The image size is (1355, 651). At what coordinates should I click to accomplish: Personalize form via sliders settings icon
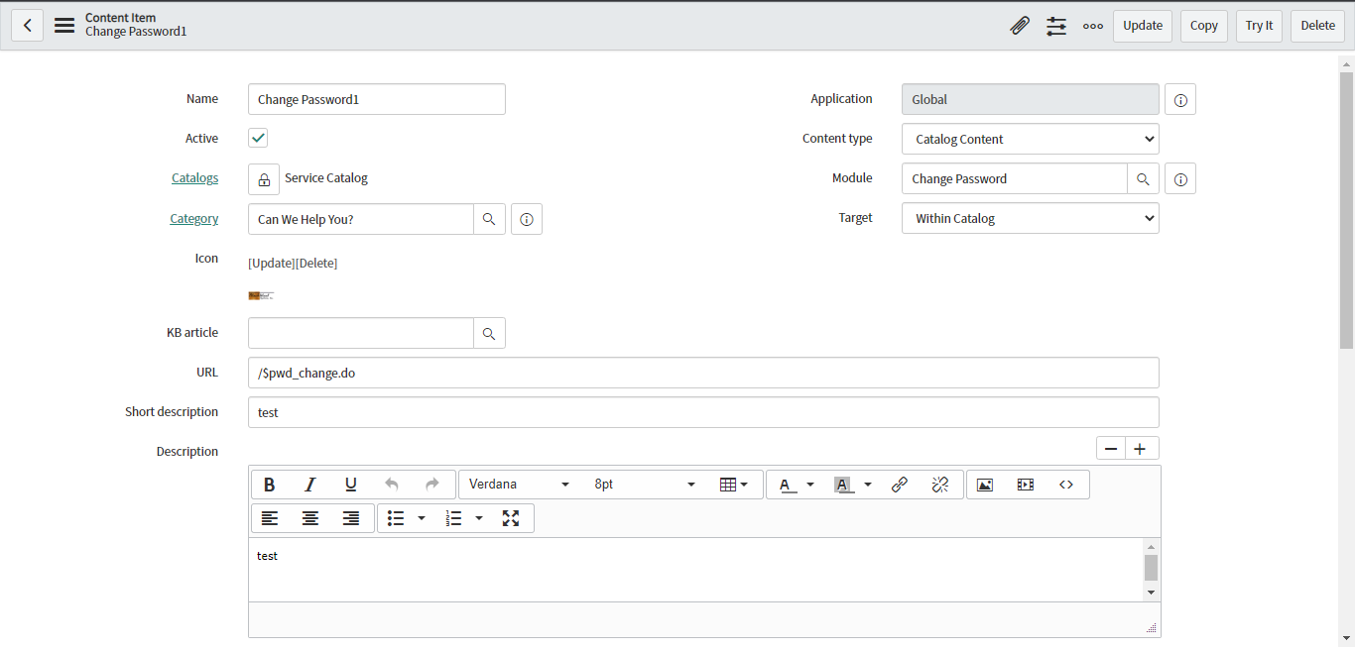tap(1056, 26)
